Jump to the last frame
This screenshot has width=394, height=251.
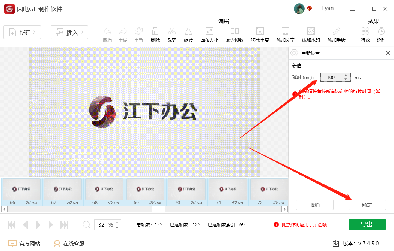coord(64,225)
